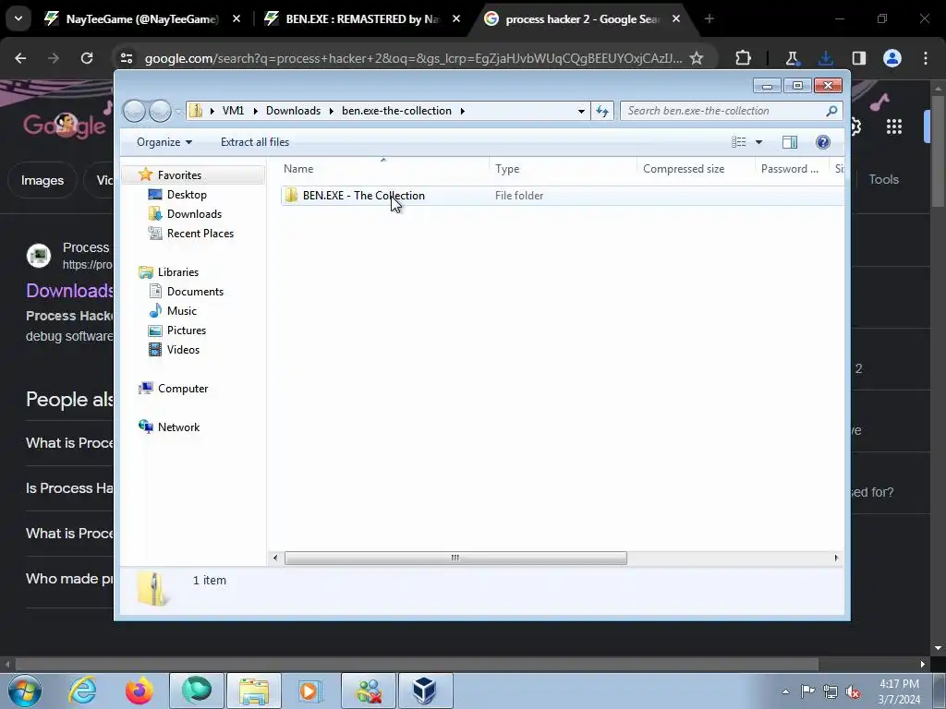
Task: Click the change view icon
Action: point(739,142)
